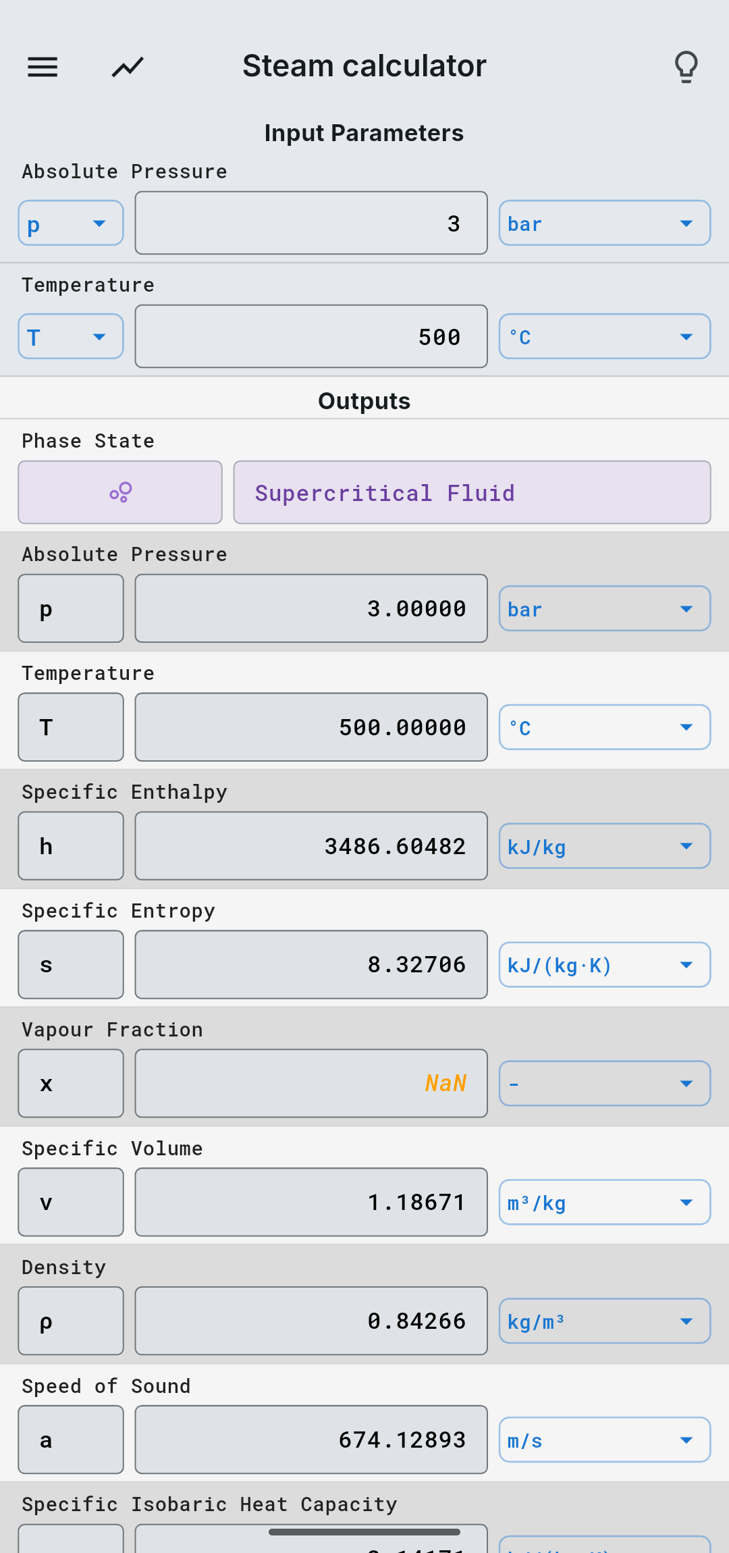The height and width of the screenshot is (1553, 729).
Task: Select the specific enthalpy output value 3486.60482
Action: 311,846
